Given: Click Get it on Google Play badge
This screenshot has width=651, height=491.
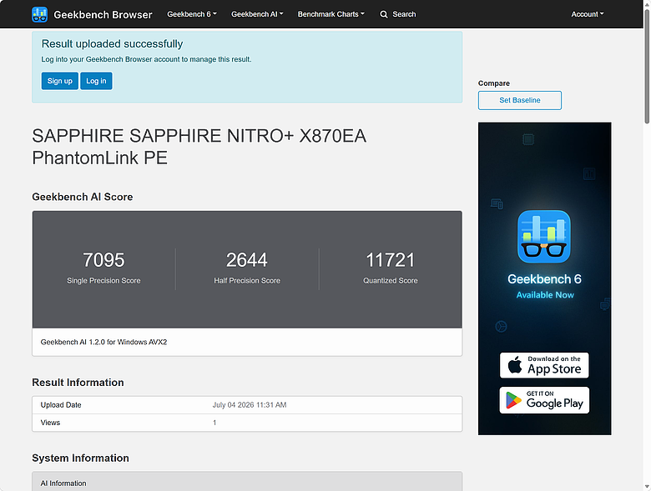Looking at the screenshot, I should point(544,400).
